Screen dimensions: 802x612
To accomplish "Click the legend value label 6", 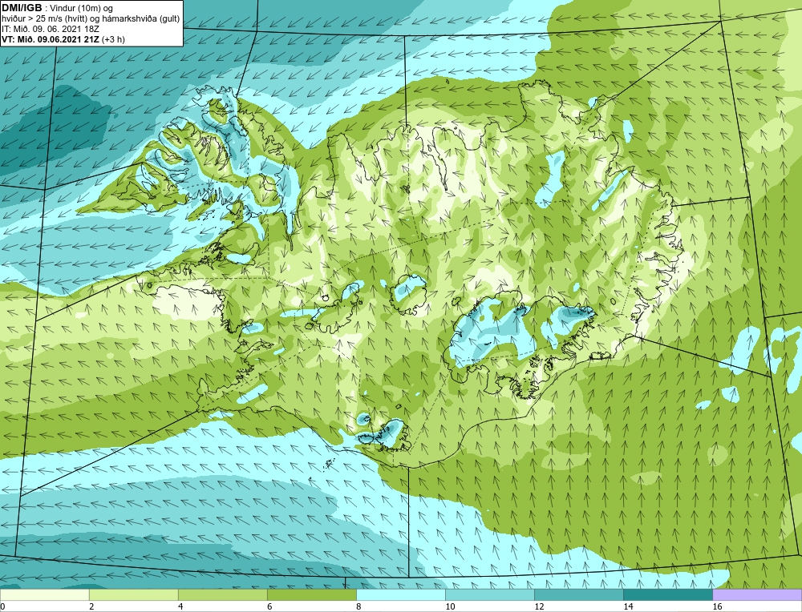I will (x=269, y=606).
